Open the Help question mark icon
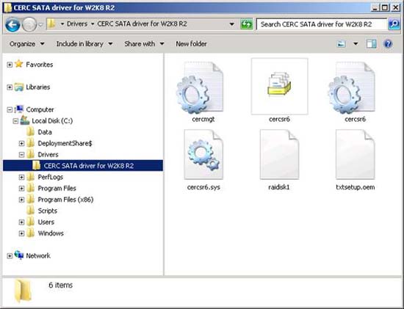Image resolution: width=404 pixels, height=309 pixels. [388, 44]
